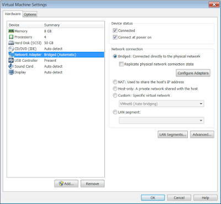The height and width of the screenshot is (204, 221).
Task: Open the VMnet0 (Auto-bridging) dropdown
Action: 161,104
